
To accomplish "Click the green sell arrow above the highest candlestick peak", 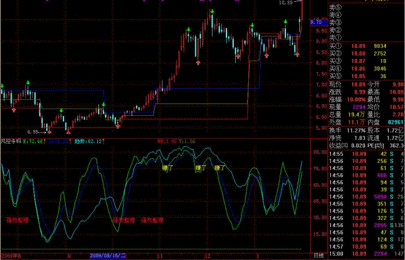I will tap(213, 12).
